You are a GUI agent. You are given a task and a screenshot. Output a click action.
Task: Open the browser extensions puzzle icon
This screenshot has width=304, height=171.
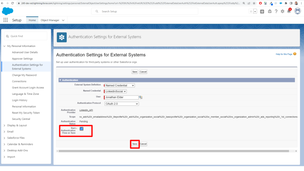pyautogui.click(x=286, y=3)
